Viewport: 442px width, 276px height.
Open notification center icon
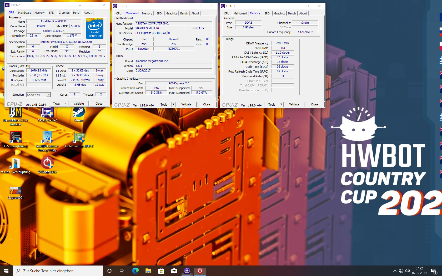tap(434, 271)
